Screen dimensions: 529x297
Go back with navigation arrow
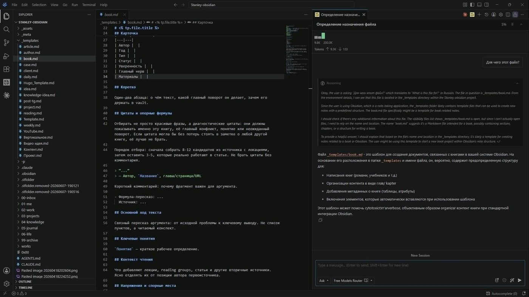pos(175,5)
